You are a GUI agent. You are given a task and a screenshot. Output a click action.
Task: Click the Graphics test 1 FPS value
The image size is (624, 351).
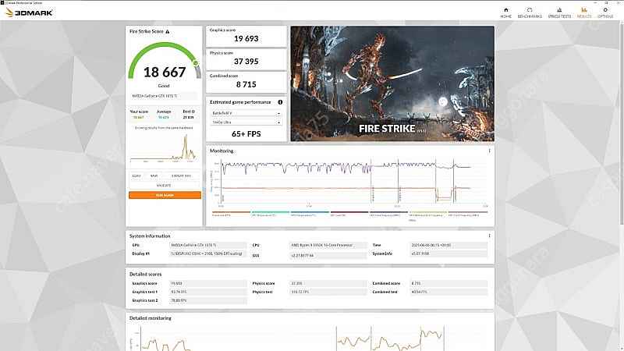click(x=207, y=292)
